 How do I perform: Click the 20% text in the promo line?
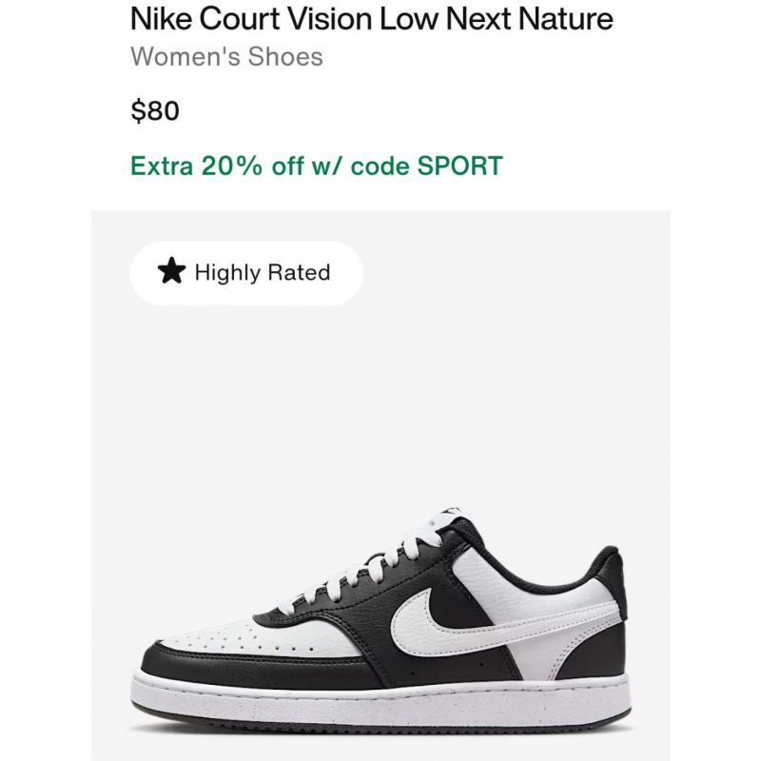pyautogui.click(x=231, y=166)
